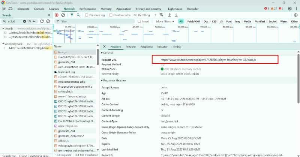The image size is (300, 157).
Task: Open the Sources panel tab
Action: pyautogui.click(x=54, y=9)
